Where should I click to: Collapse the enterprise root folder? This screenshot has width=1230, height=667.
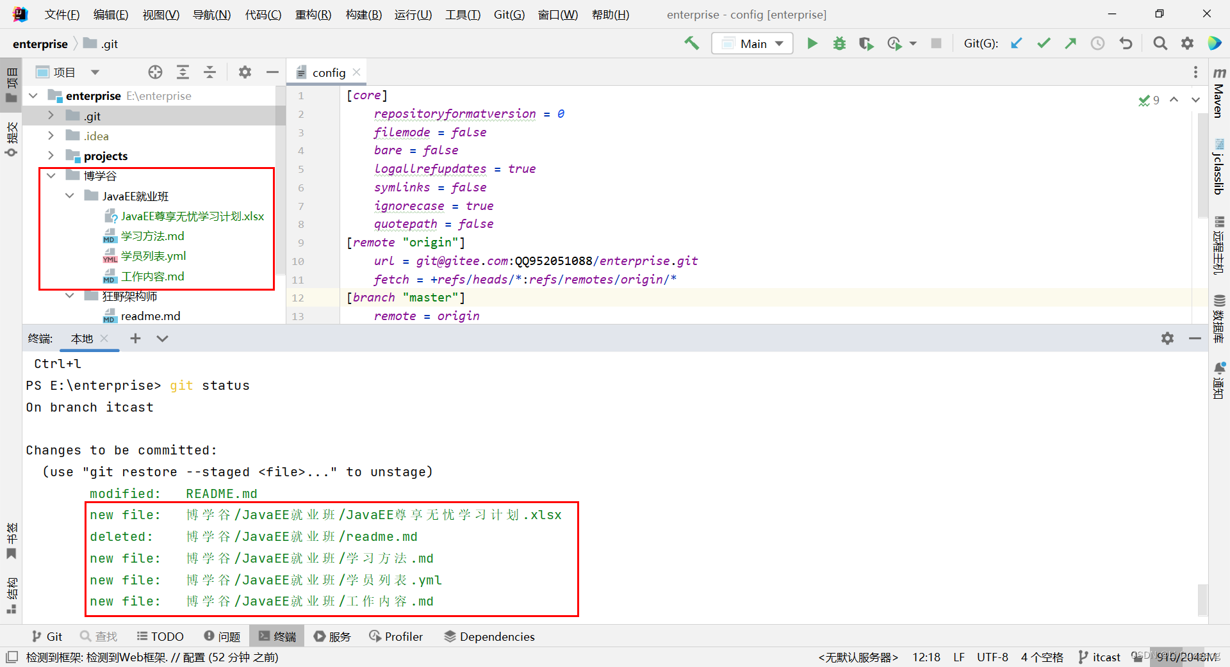[33, 96]
